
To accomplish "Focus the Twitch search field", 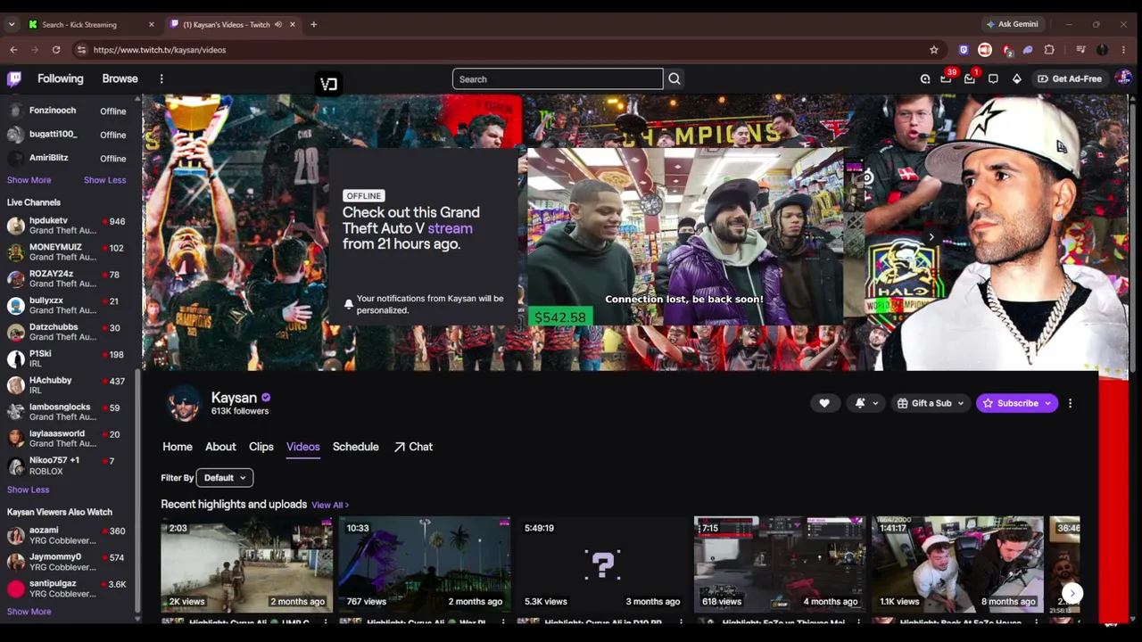I will 558,79.
